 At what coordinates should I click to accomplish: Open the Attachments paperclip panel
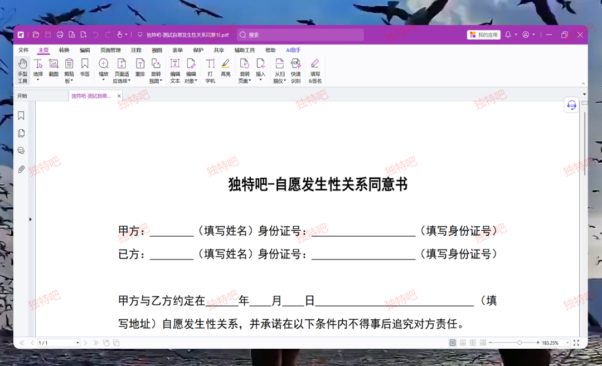pyautogui.click(x=21, y=169)
